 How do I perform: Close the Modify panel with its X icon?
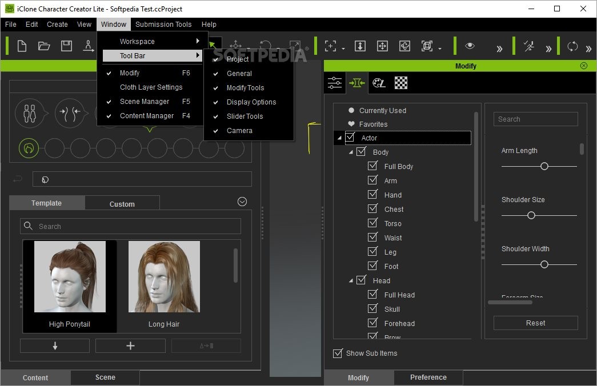[584, 66]
